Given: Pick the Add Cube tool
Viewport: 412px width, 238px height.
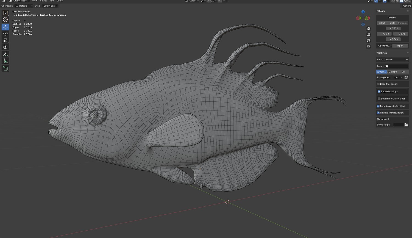Looking at the screenshot, I should (5, 68).
